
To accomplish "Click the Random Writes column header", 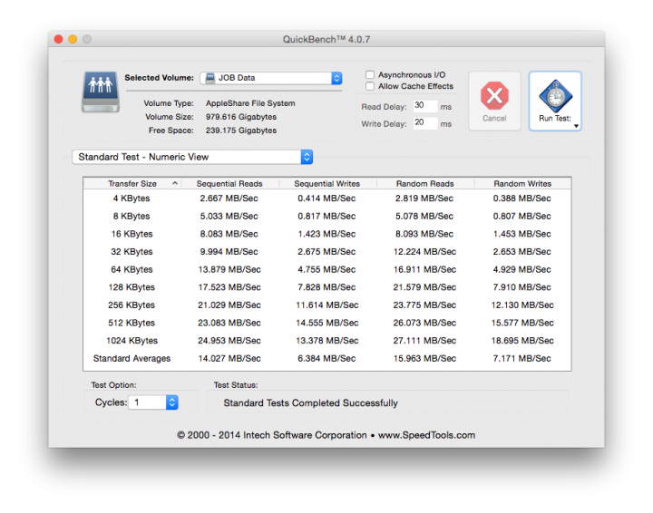I will click(522, 183).
